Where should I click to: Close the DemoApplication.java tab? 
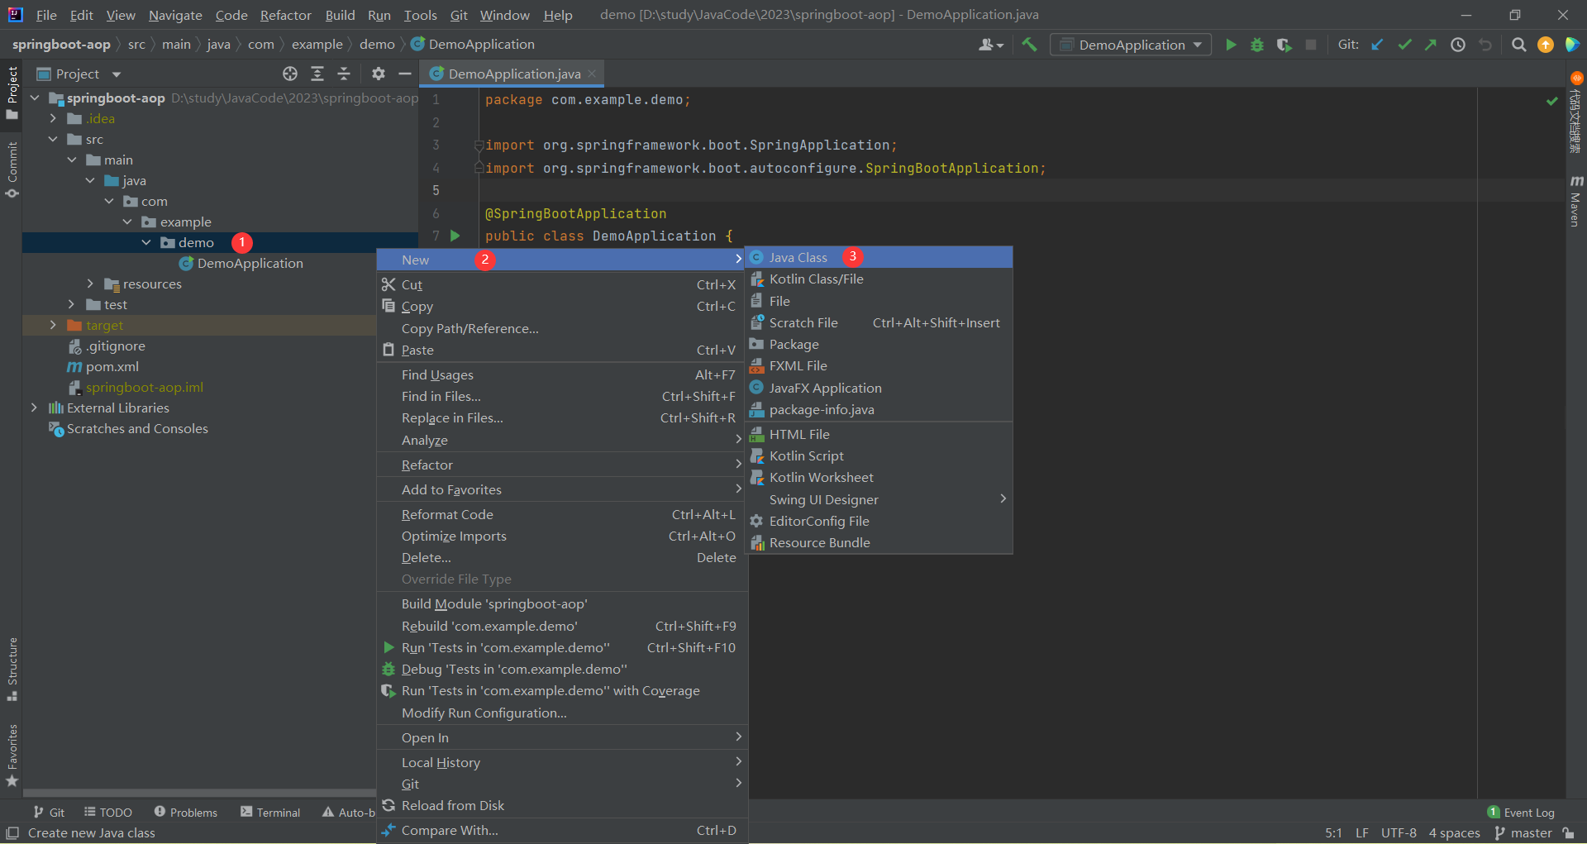pyautogui.click(x=592, y=74)
